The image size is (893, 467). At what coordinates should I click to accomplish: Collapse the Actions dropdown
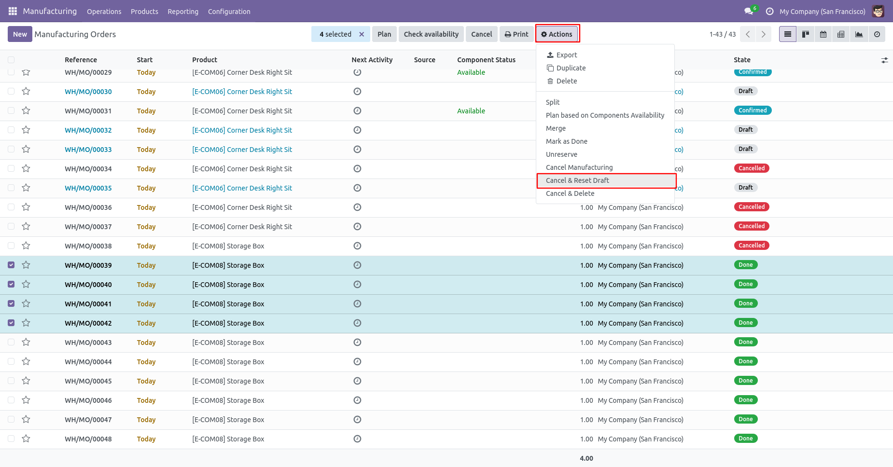(x=557, y=34)
